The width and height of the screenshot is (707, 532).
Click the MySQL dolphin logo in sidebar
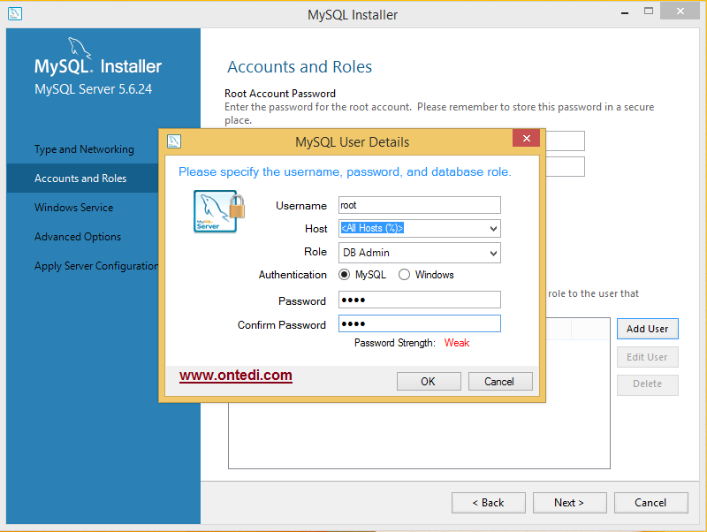click(80, 49)
